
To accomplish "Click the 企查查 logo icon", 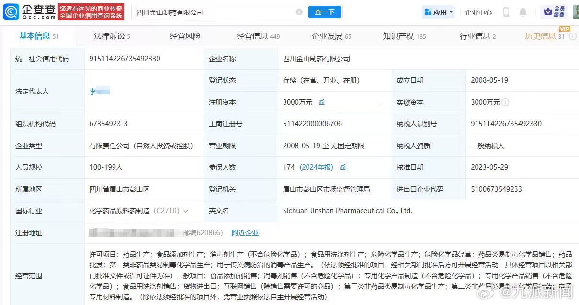I will pyautogui.click(x=10, y=11).
